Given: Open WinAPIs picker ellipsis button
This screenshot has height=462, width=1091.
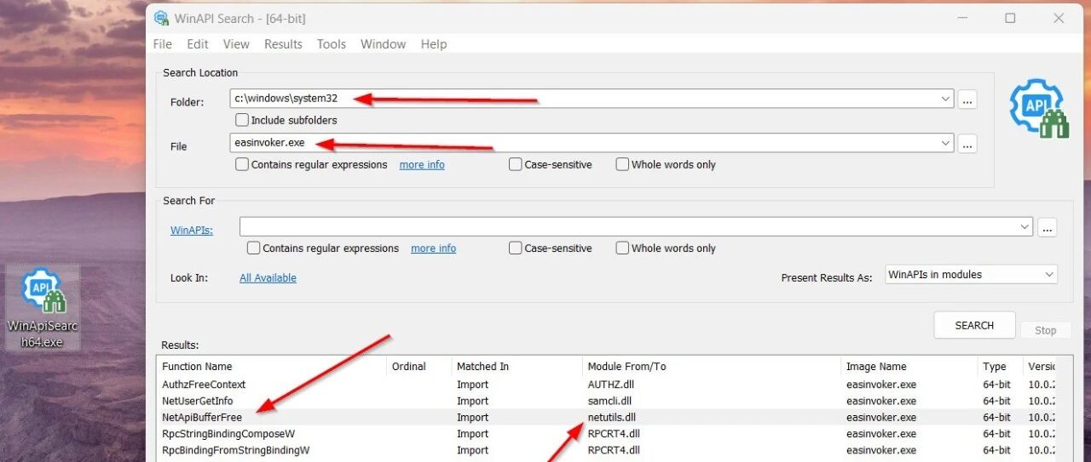Looking at the screenshot, I should point(1048,227).
